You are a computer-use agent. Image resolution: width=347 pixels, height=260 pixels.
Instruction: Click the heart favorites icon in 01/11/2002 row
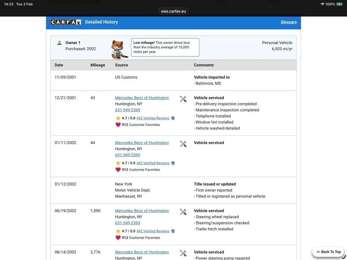[x=118, y=170]
